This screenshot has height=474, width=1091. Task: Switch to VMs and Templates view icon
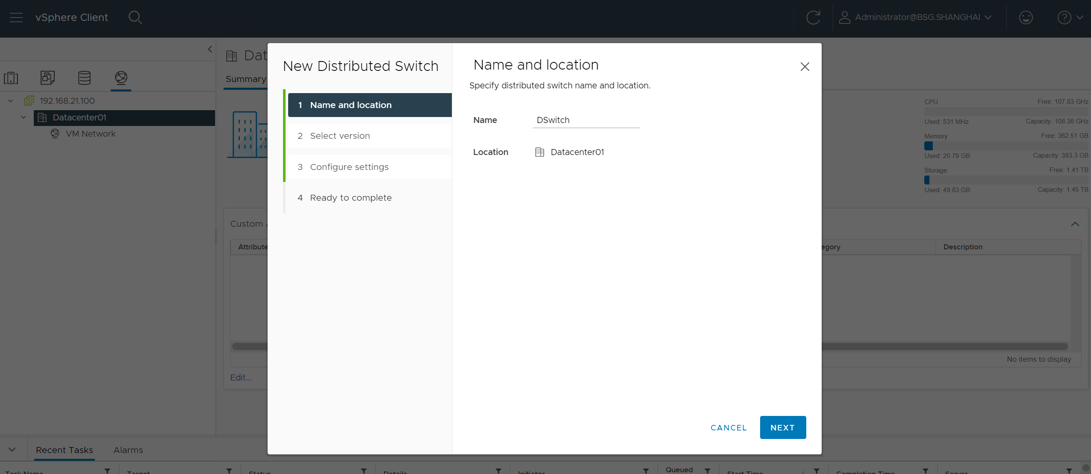tap(47, 78)
